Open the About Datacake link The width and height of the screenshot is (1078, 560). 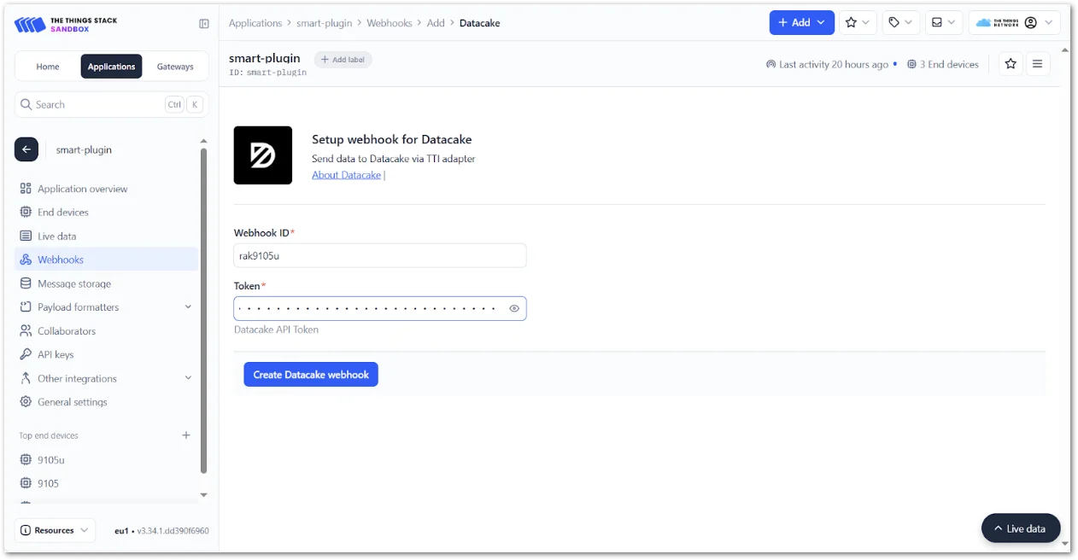[346, 175]
